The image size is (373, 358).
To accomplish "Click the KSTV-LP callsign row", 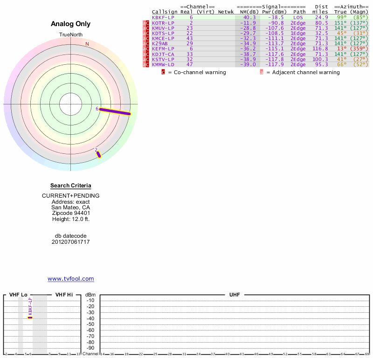I will coord(163,59).
